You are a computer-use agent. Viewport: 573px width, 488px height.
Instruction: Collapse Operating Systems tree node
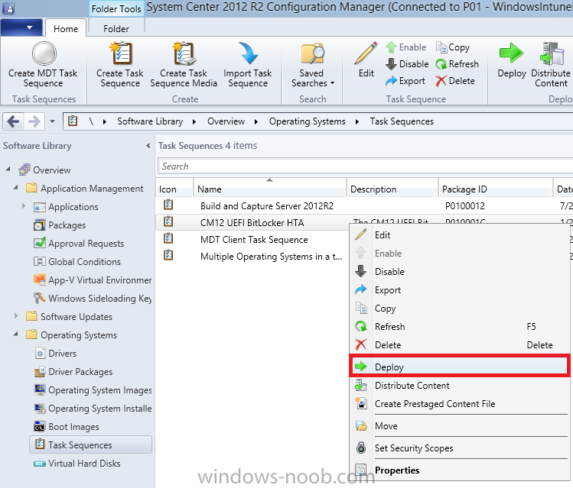click(x=16, y=334)
